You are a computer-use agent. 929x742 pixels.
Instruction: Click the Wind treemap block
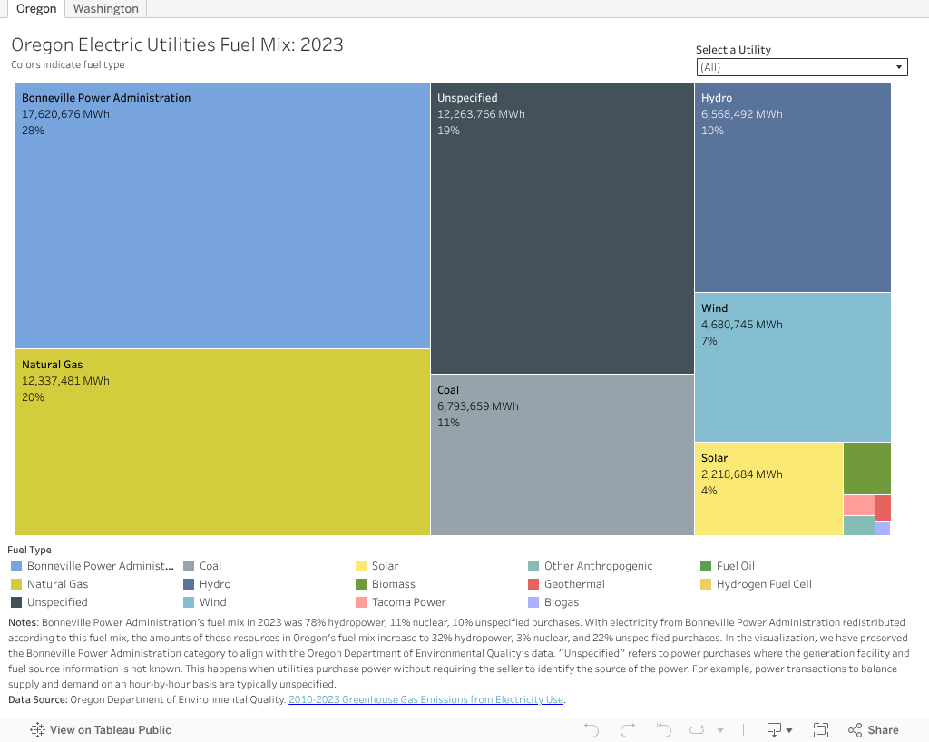793,367
